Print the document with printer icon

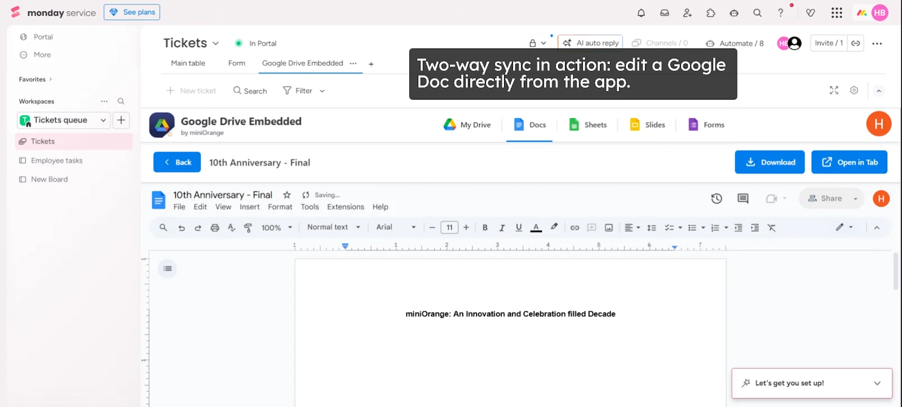215,228
